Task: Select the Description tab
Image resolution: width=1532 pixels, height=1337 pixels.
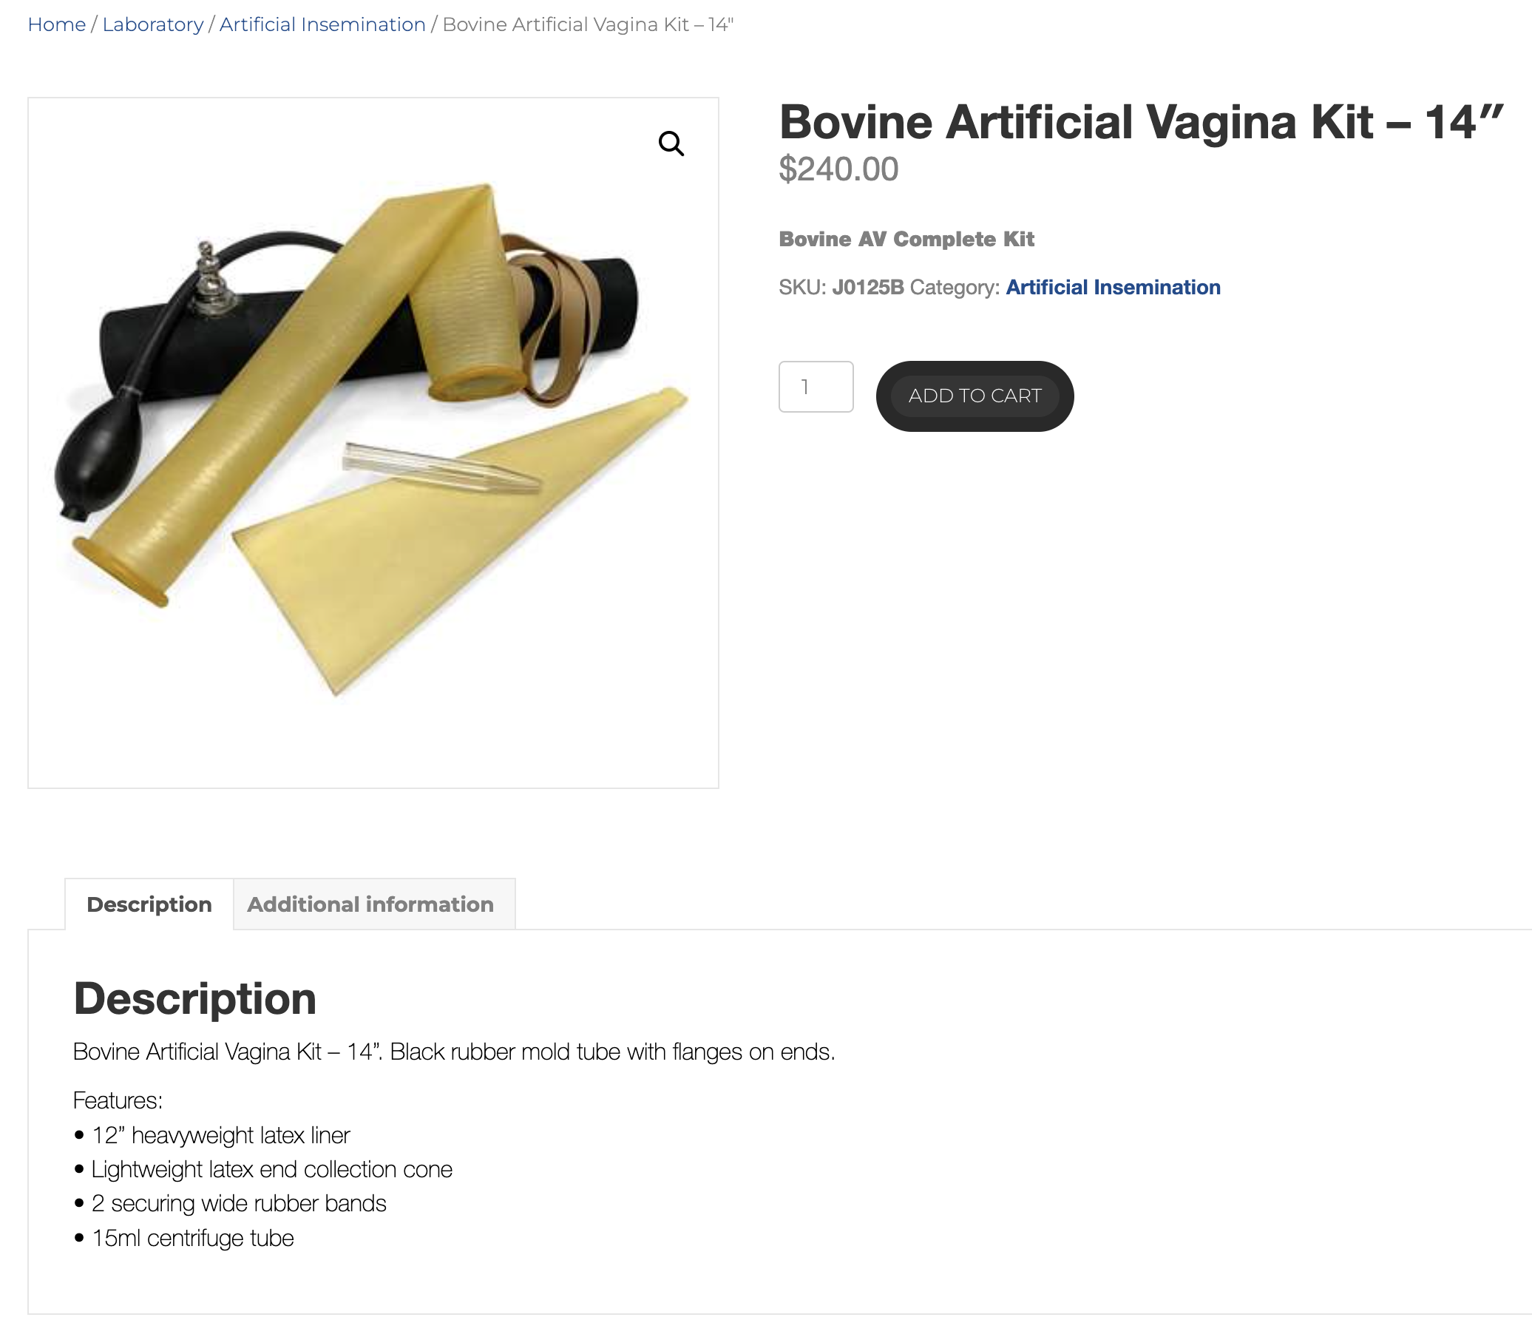Action: (149, 904)
